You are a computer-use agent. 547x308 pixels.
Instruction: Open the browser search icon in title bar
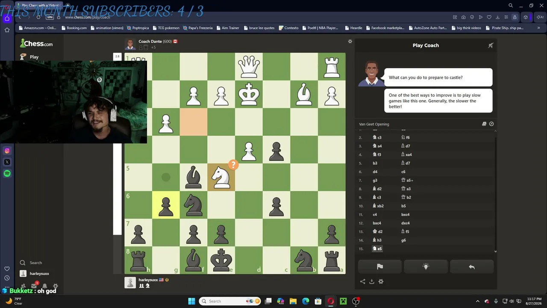(511, 6)
